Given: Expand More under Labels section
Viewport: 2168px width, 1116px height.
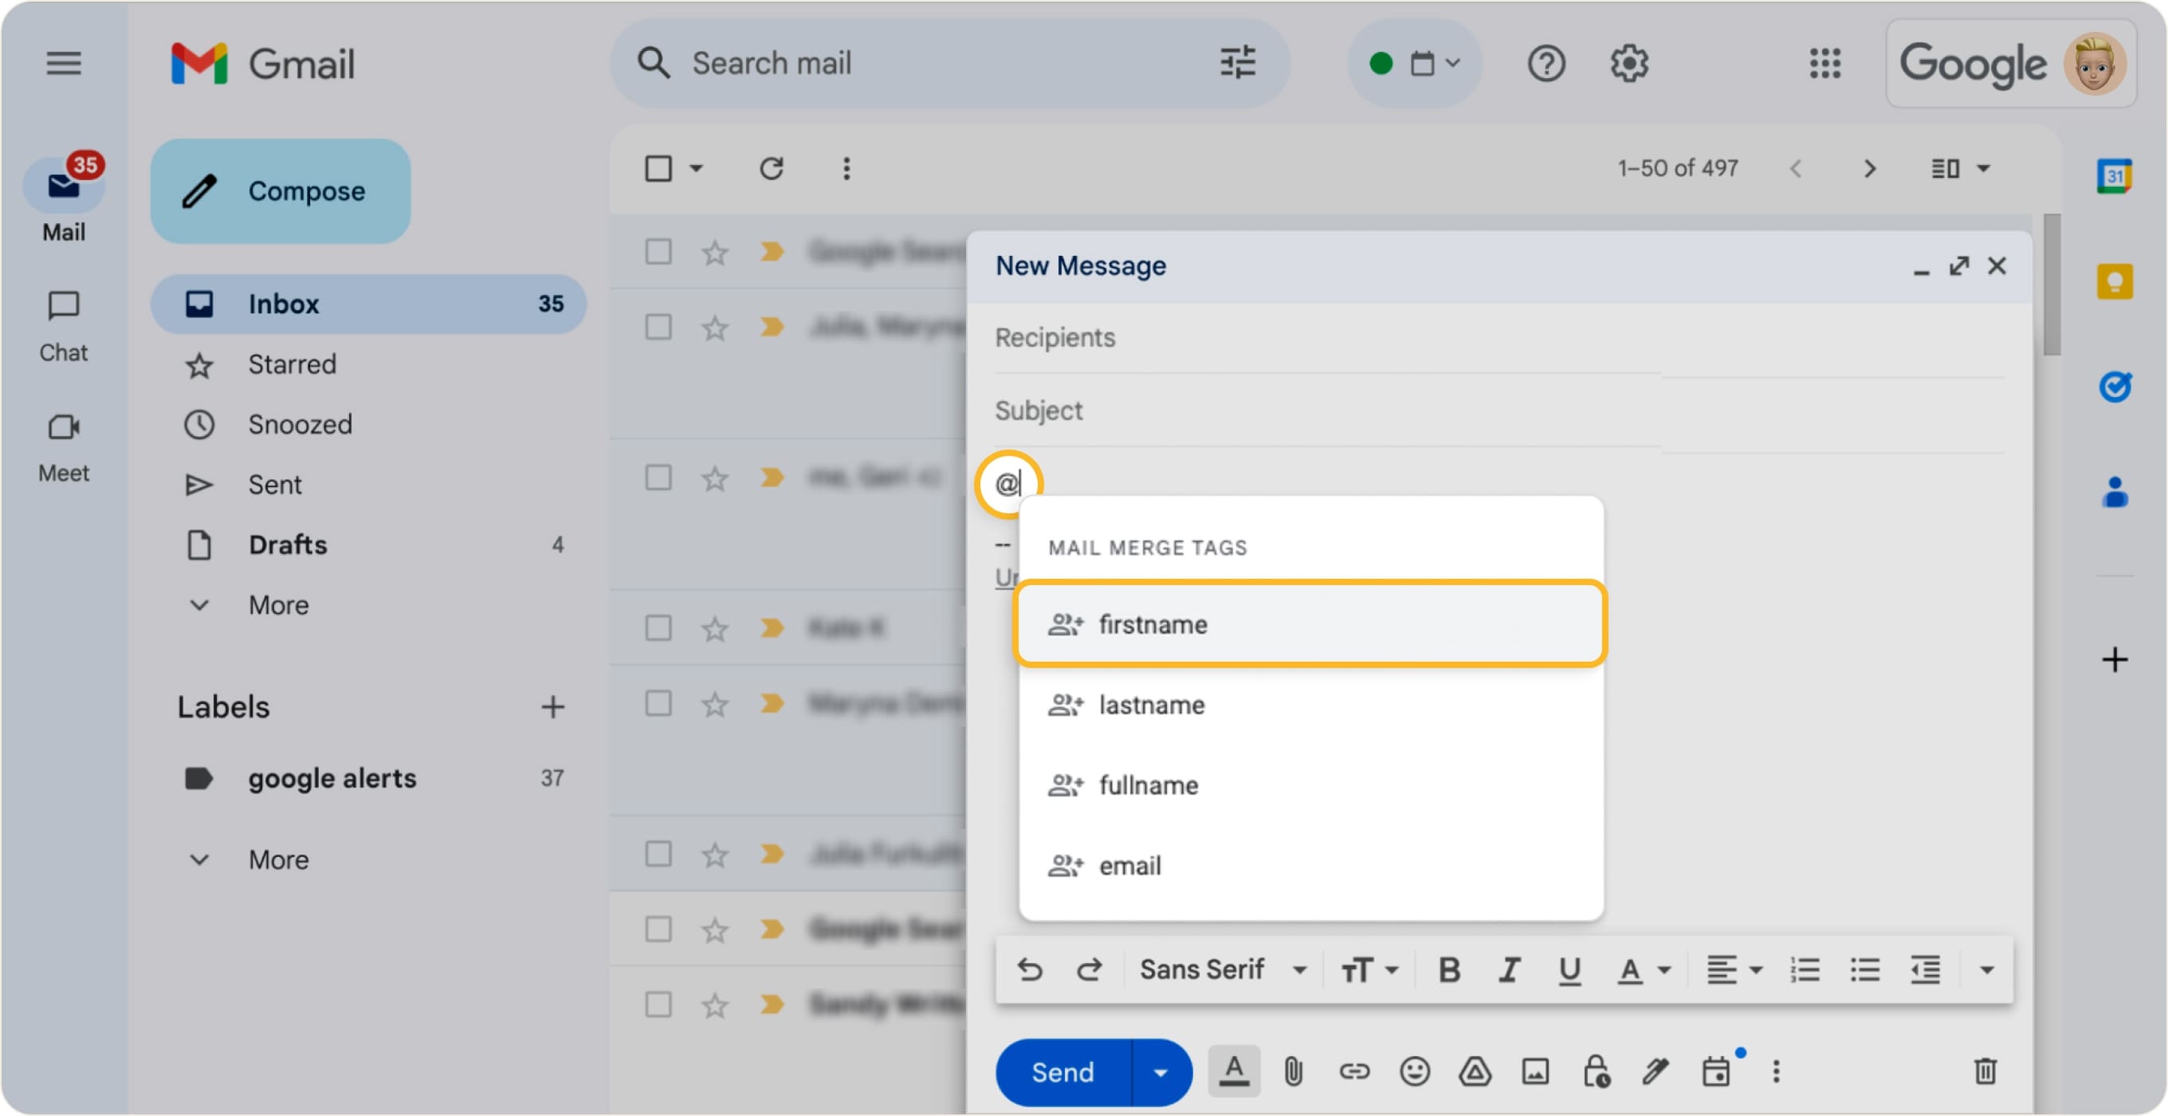Looking at the screenshot, I should tap(277, 859).
